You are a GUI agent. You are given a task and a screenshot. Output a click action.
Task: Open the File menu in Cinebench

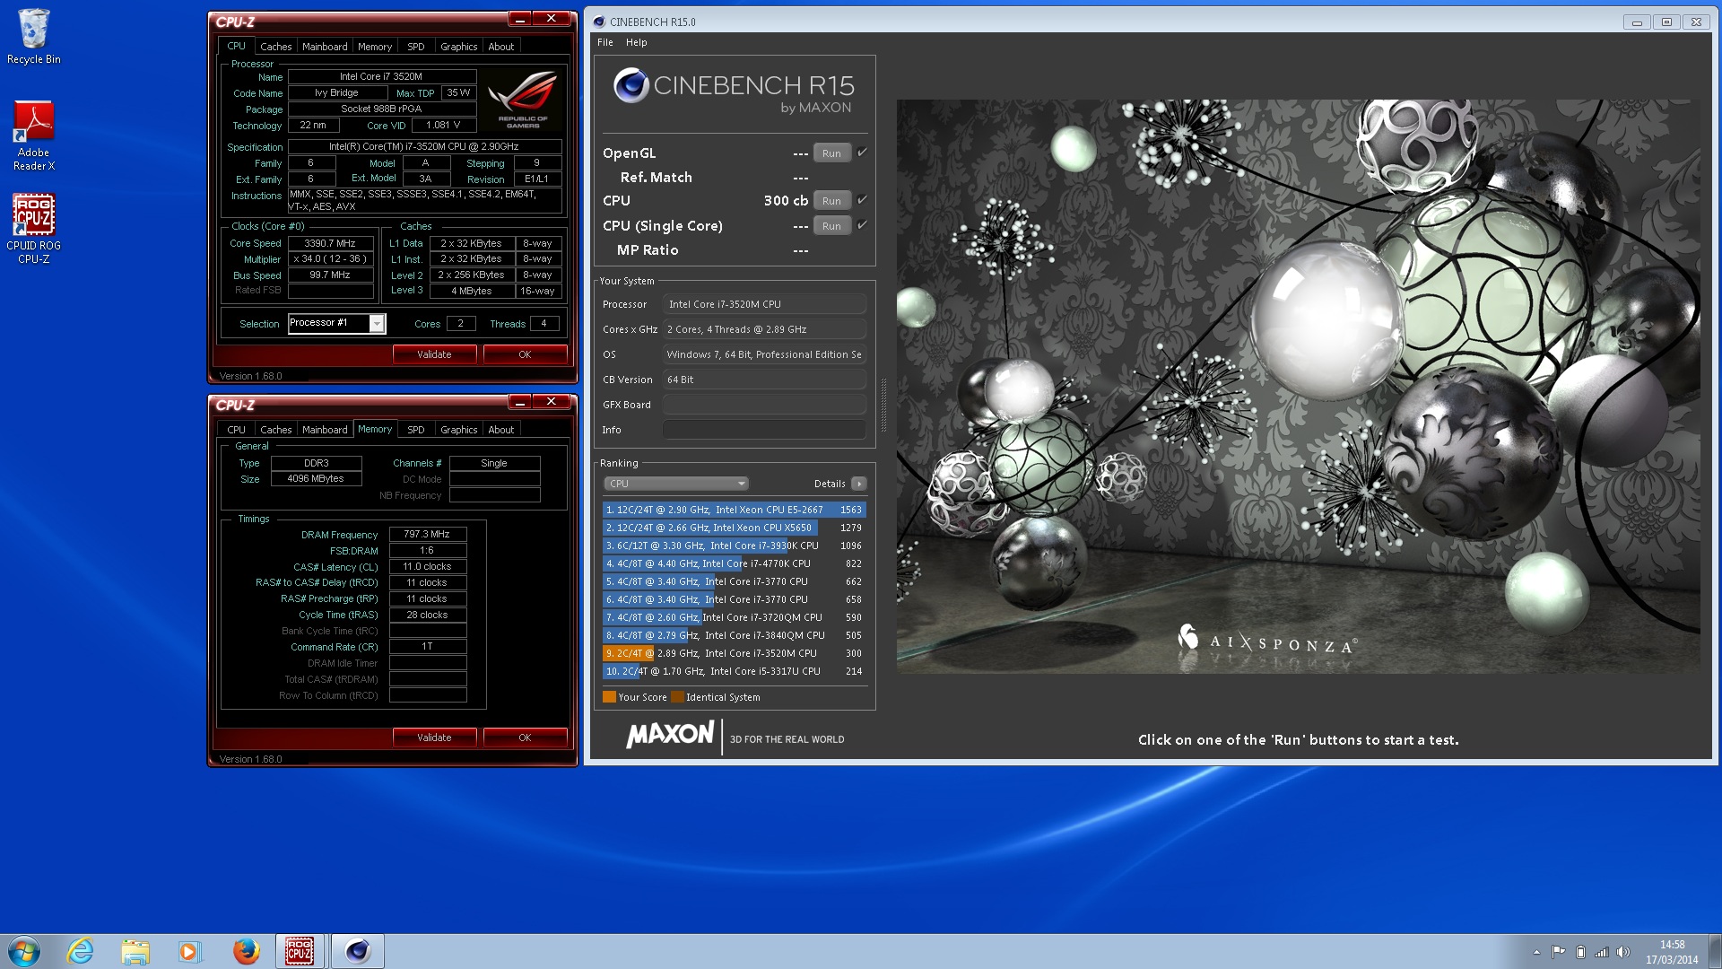pyautogui.click(x=605, y=42)
